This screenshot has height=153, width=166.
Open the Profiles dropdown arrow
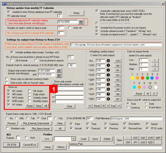tap(74, 139)
